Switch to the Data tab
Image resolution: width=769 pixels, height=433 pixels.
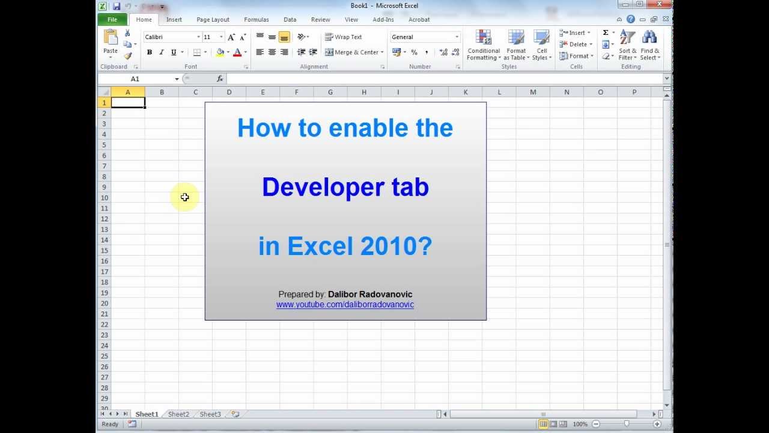(290, 19)
